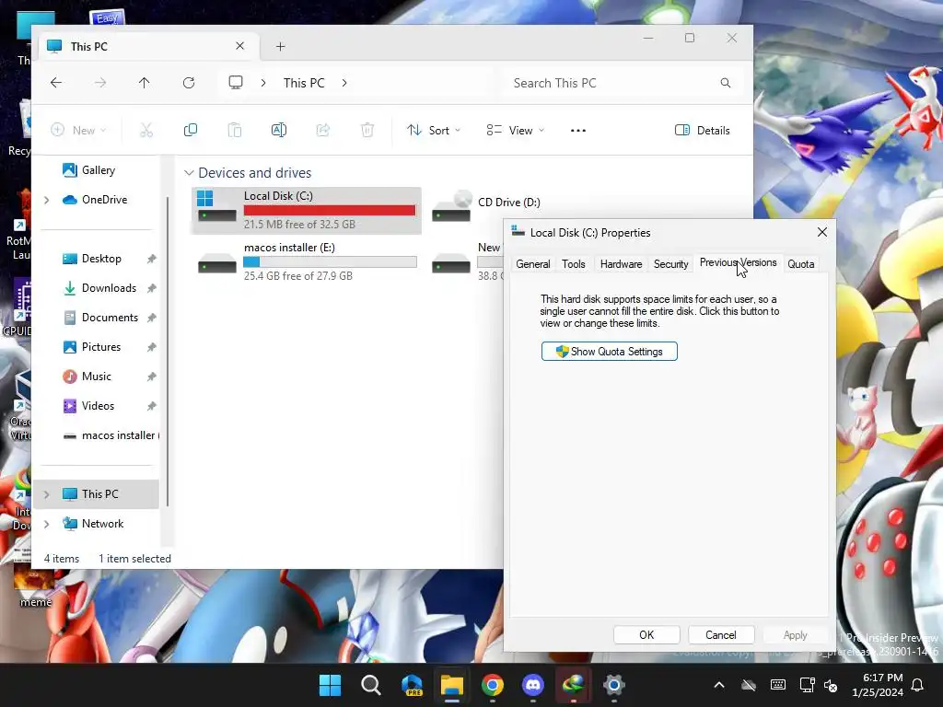Click the Local Disk (C:) red usage bar
This screenshot has width=943, height=707.
click(x=330, y=210)
